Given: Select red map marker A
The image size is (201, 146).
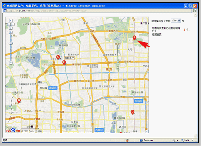Looking at the screenshot, I should click(x=134, y=38).
